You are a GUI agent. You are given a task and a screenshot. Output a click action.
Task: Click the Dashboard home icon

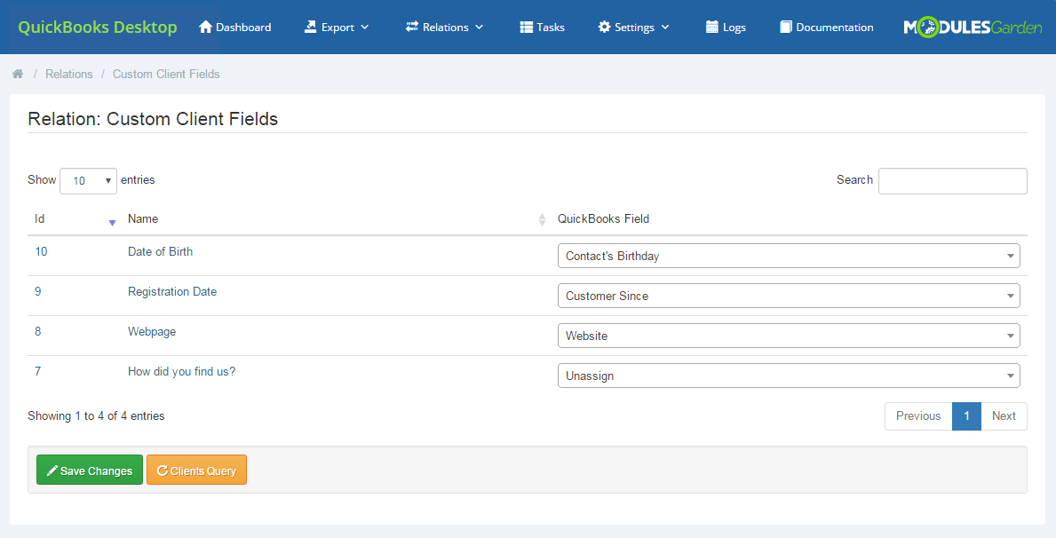[x=204, y=27]
